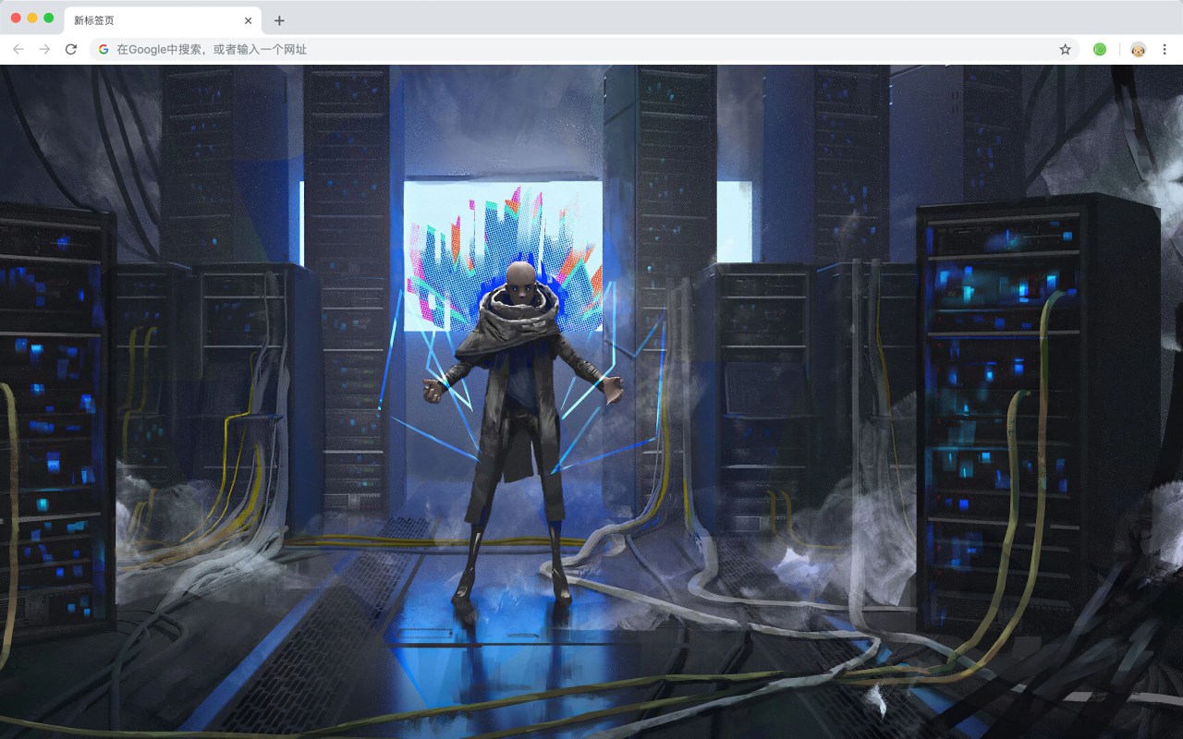
Task: Click the red traffic light button
Action: coord(14,16)
